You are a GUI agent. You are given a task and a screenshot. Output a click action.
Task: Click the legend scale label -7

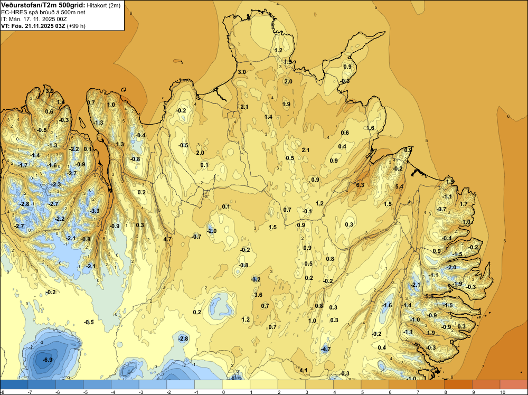(x=30, y=392)
